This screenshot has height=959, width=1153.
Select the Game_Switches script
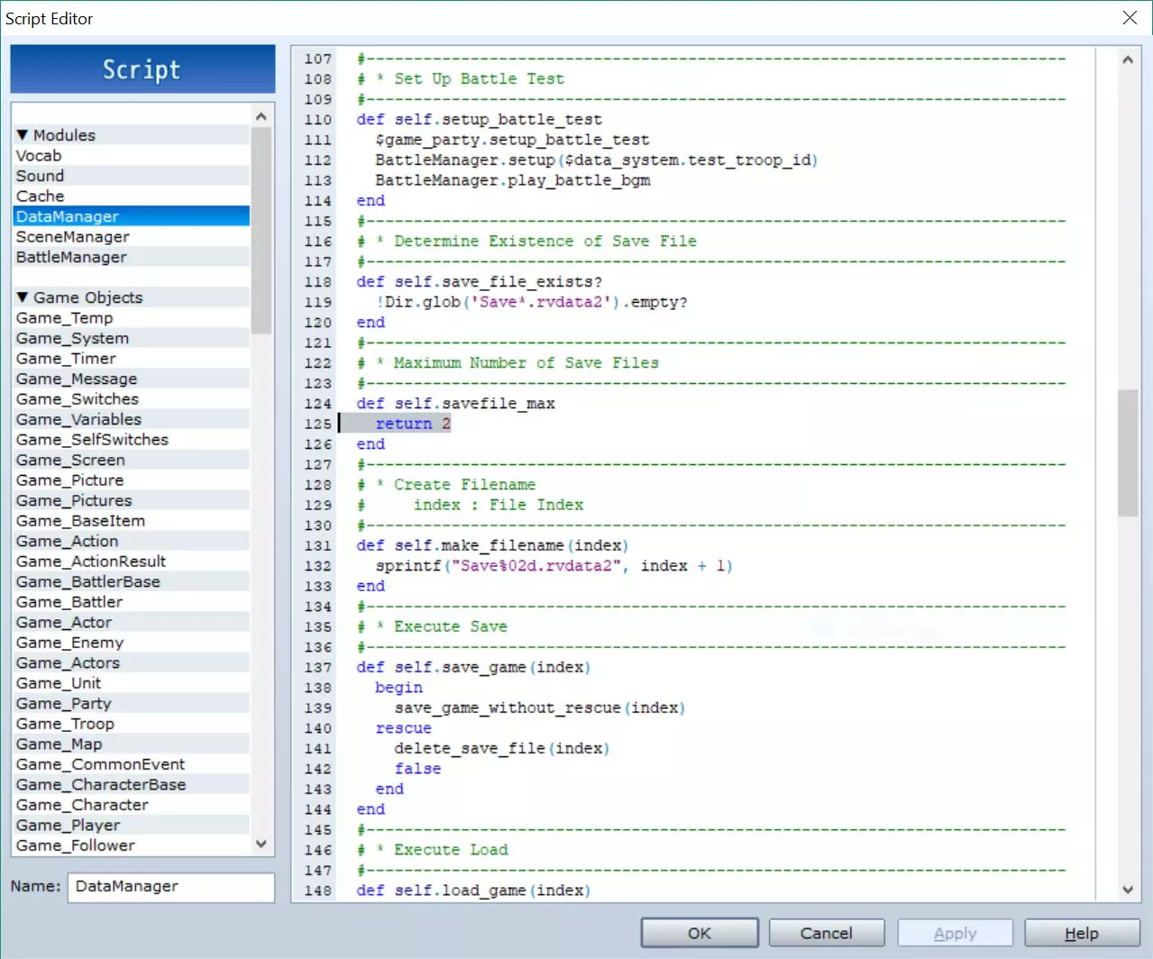click(78, 399)
